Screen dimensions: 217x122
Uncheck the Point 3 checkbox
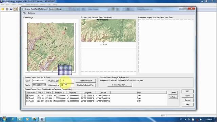tap(27, 101)
